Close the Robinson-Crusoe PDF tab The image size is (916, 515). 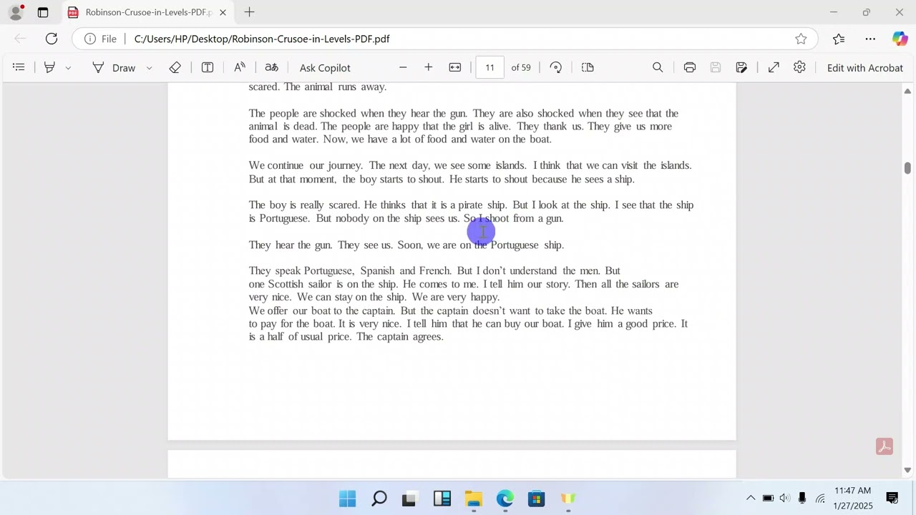point(223,12)
